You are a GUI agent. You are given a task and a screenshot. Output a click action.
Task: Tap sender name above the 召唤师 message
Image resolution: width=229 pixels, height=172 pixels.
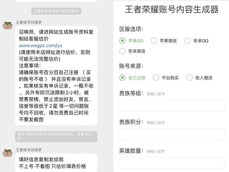point(29,22)
